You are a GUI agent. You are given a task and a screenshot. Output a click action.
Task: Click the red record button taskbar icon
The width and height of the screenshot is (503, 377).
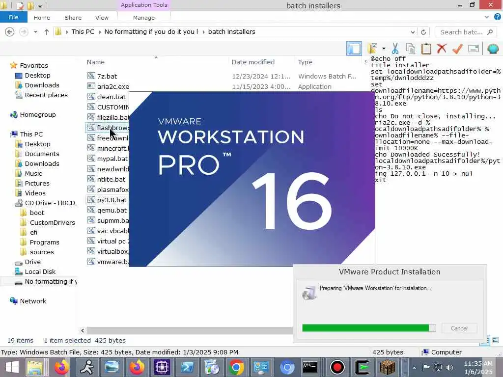coord(337,367)
